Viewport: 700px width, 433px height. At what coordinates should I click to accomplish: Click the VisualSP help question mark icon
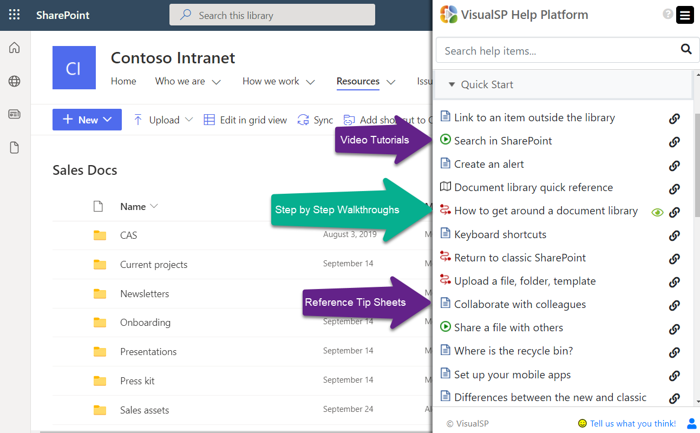point(668,14)
